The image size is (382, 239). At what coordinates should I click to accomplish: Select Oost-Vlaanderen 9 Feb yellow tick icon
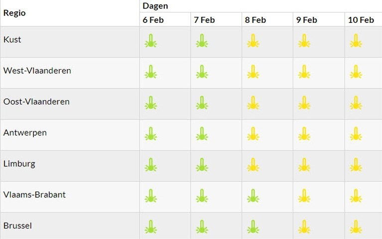click(304, 103)
